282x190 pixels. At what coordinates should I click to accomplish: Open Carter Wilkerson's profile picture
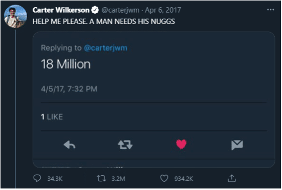click(16, 16)
